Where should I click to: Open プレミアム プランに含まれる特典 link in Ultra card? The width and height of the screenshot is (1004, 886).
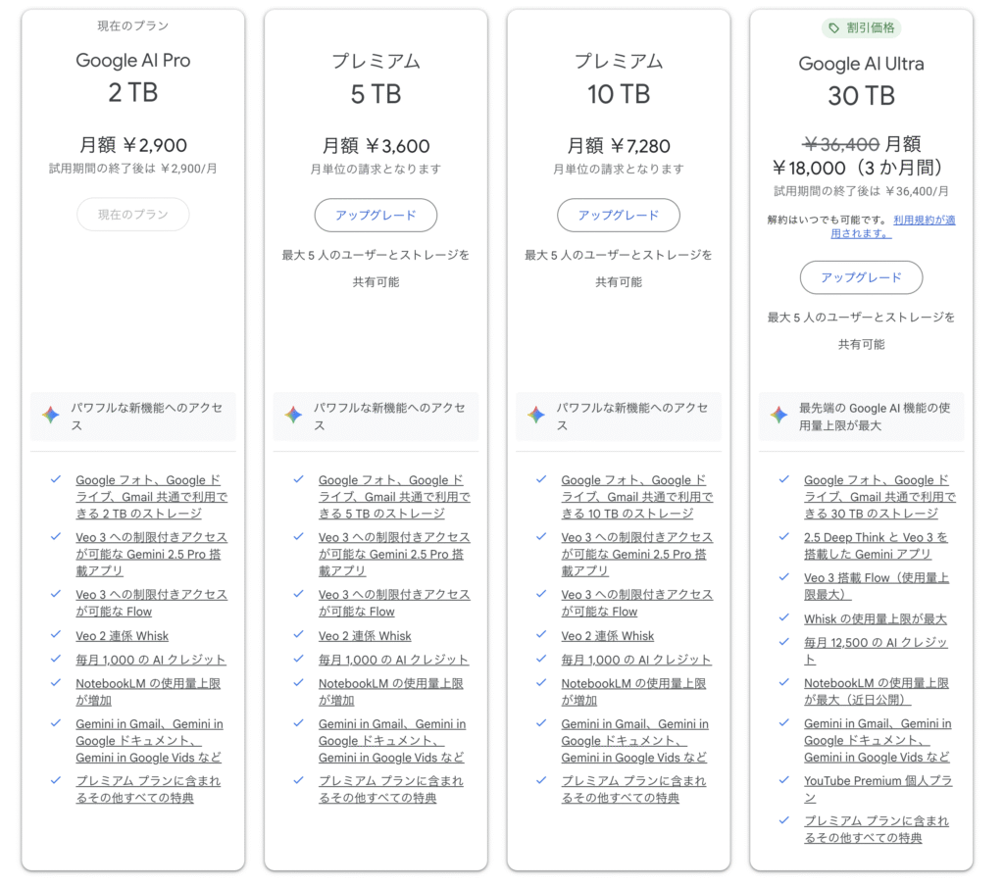877,830
